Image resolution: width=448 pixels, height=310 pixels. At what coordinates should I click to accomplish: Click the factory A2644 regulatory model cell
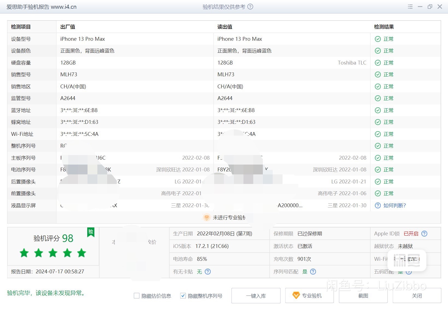click(x=68, y=98)
